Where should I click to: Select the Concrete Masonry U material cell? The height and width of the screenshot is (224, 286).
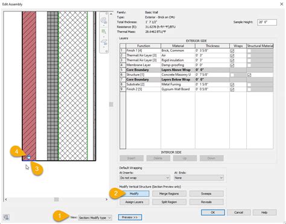[178, 75]
